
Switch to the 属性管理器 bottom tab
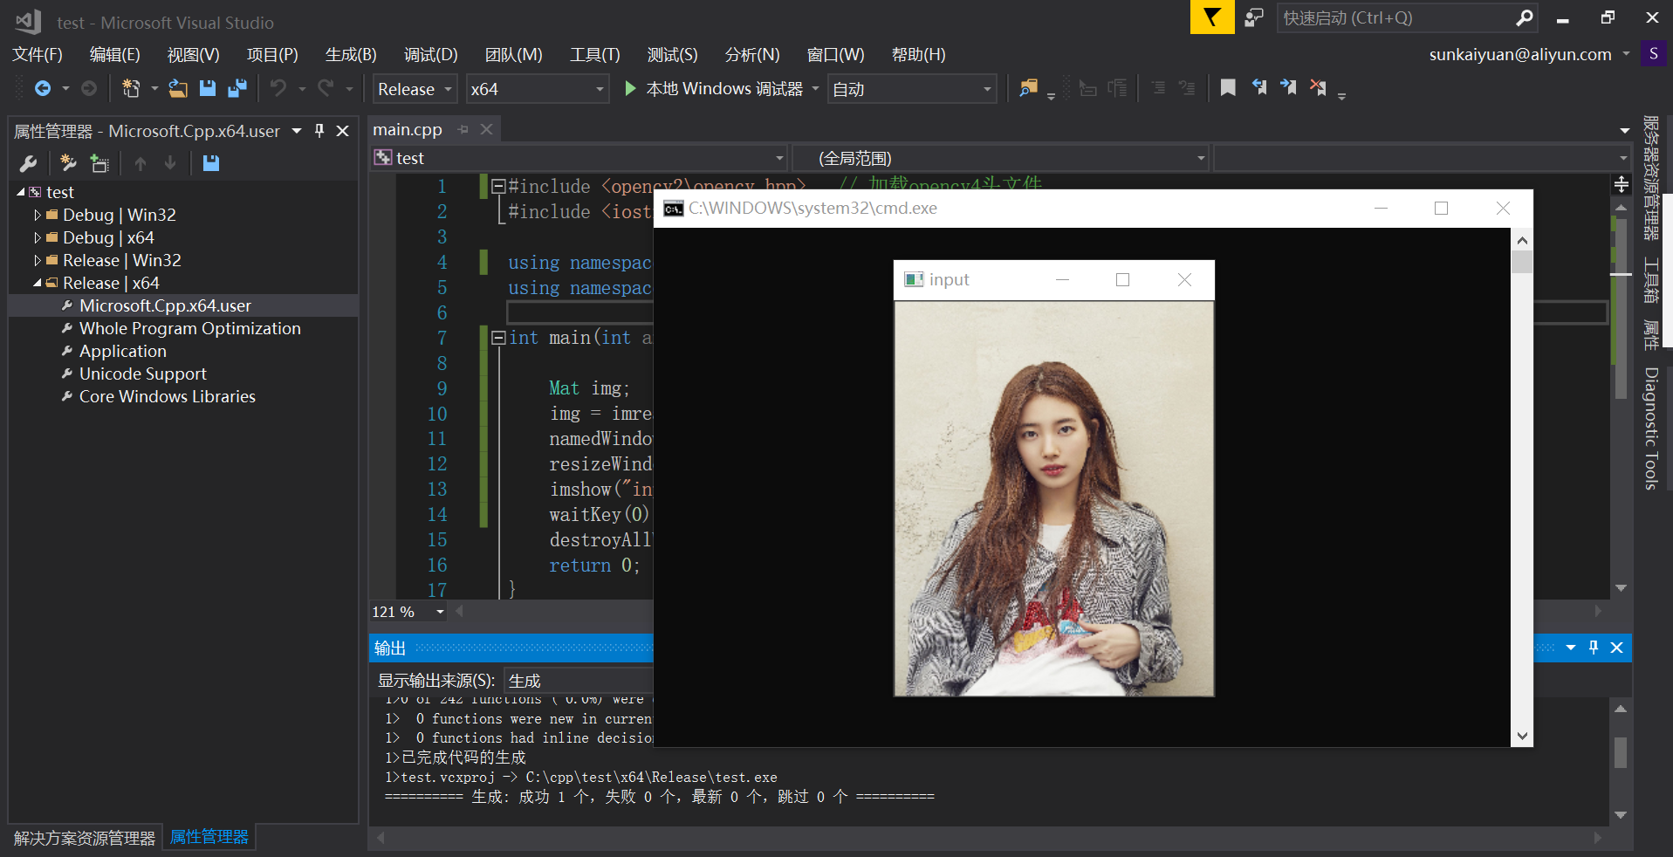pos(209,837)
